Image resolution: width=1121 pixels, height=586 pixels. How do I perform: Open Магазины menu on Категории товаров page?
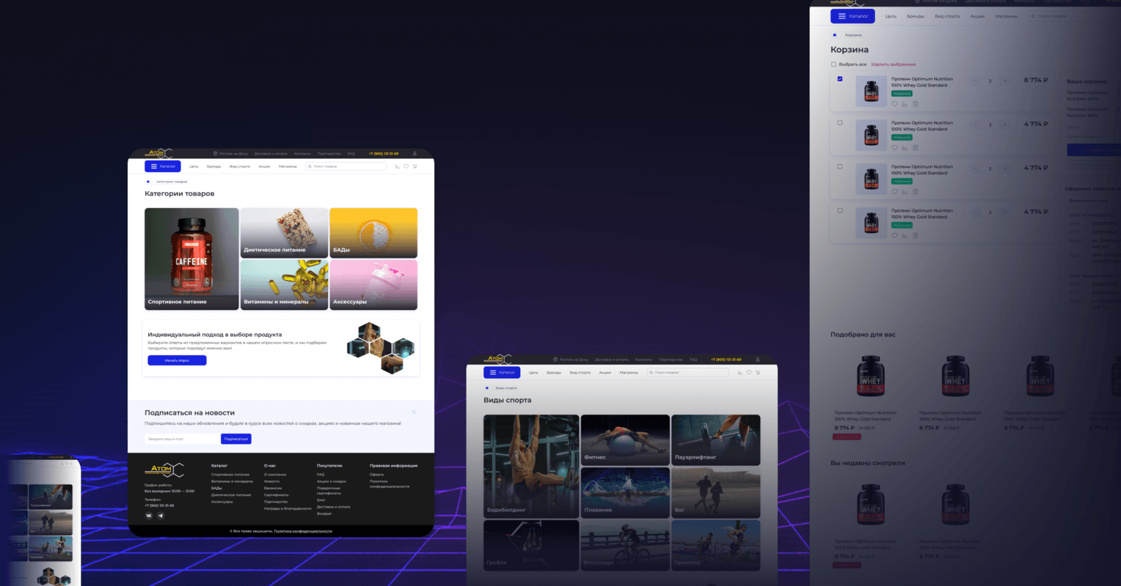pyautogui.click(x=288, y=166)
